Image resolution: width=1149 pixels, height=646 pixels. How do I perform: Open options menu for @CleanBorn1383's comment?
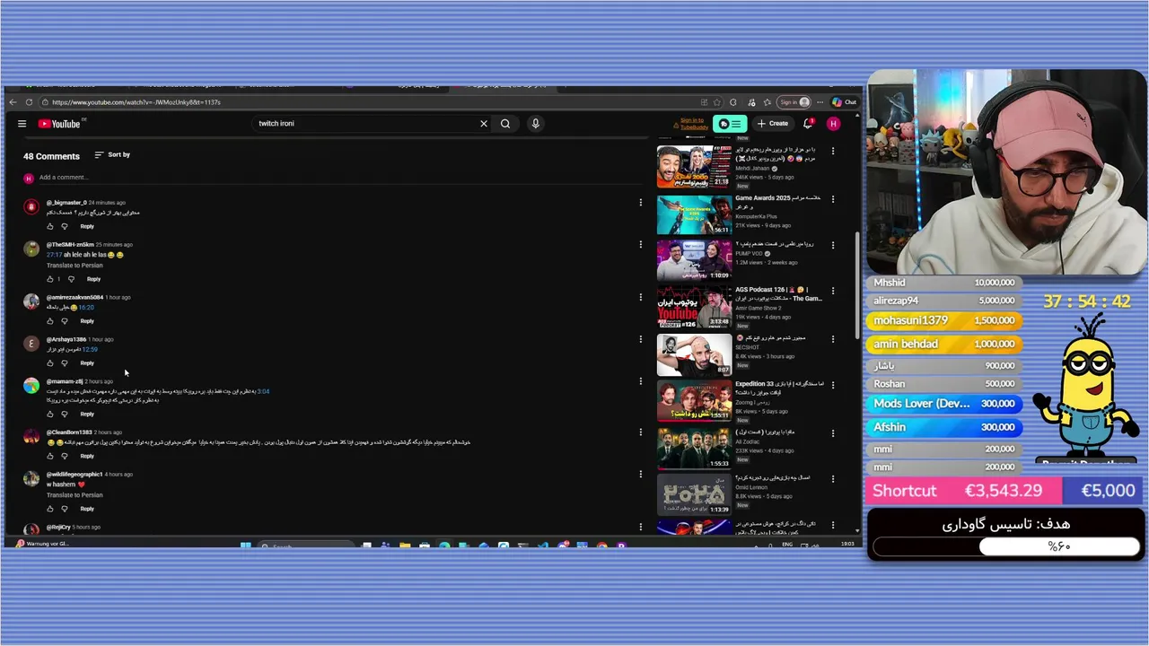640,432
